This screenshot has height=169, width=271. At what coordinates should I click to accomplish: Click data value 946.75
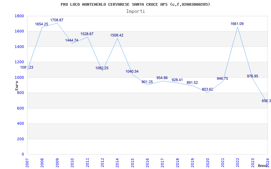click(222, 79)
